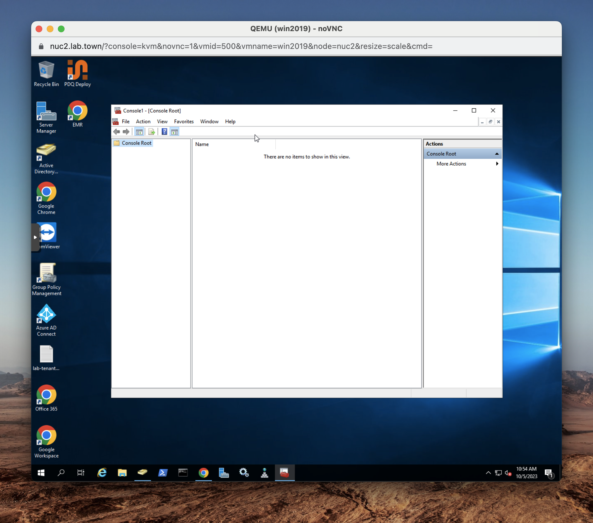Open the Help menu
593x523 pixels.
pyautogui.click(x=230, y=121)
